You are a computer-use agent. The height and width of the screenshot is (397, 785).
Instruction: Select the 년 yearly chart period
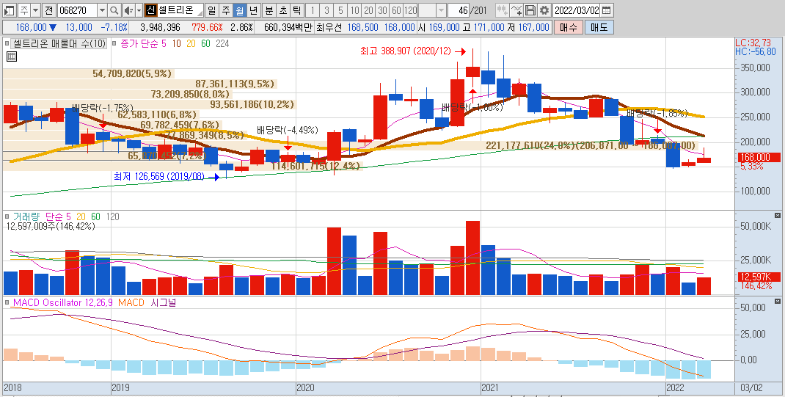pos(254,10)
